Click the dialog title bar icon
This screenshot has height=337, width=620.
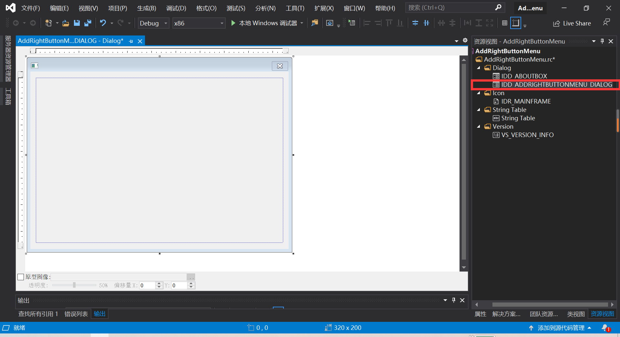coord(35,66)
